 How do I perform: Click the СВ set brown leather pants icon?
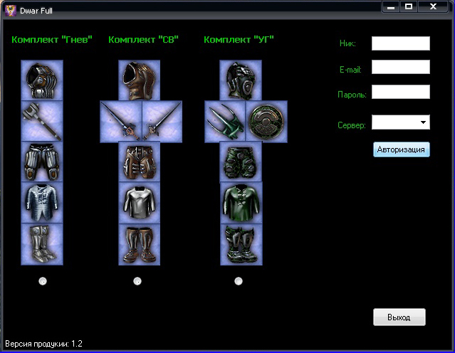(140, 162)
